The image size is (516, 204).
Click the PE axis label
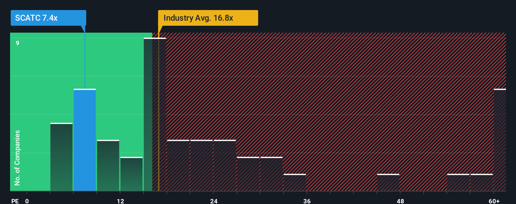[15, 201]
